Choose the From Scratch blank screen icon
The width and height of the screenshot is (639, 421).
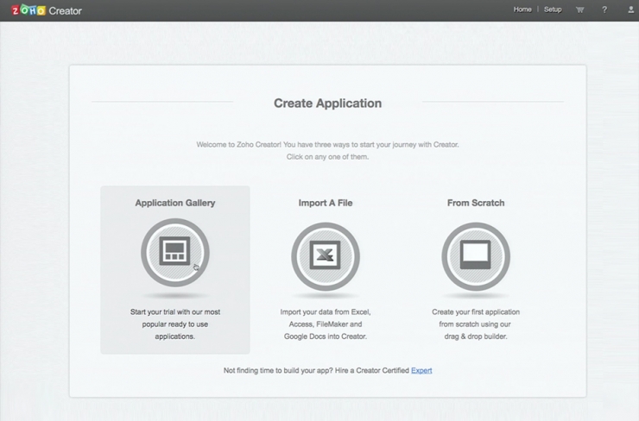(476, 256)
